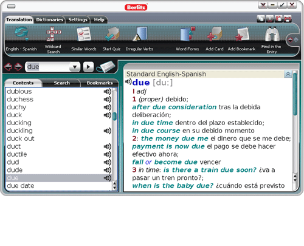Click the Add Bookmark star icon

coord(242,34)
